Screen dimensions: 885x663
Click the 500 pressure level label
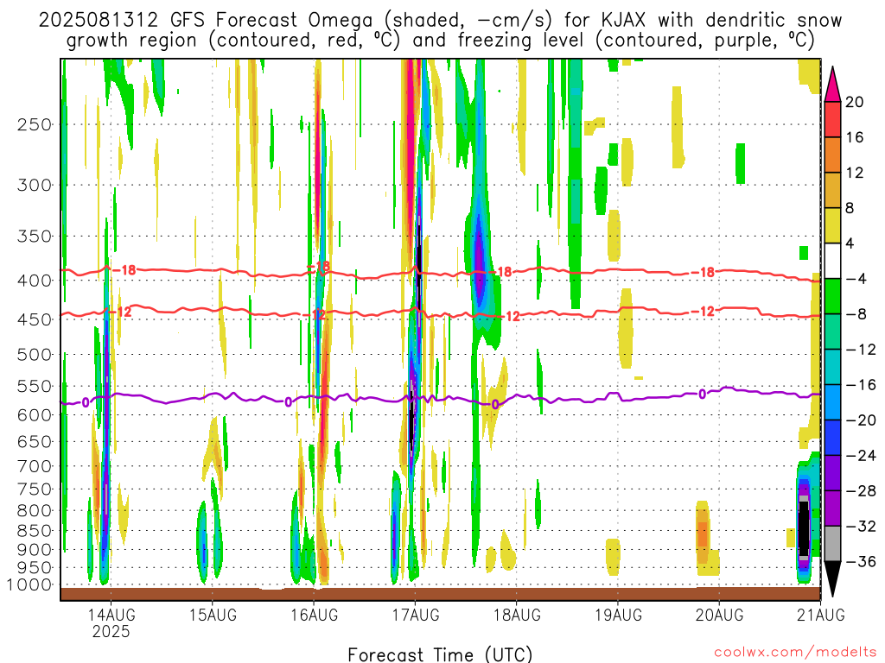(x=35, y=355)
